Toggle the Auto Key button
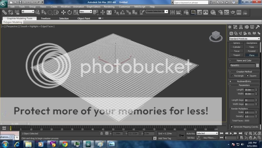This screenshot has height=148, width=262. 191,133
